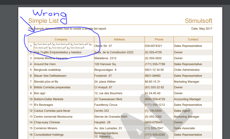The width and height of the screenshot is (230, 139).
Task: Click the phone number '(171) 555-7788'
Action: coord(155,64)
